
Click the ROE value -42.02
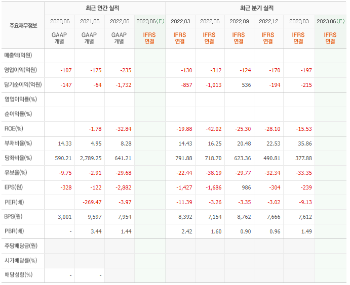point(214,129)
